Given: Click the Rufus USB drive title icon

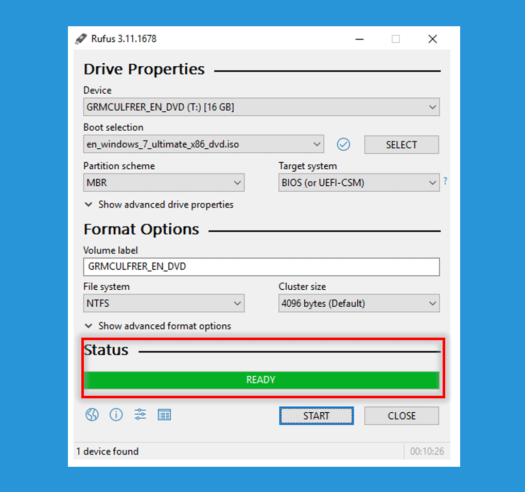Looking at the screenshot, I should [81, 39].
